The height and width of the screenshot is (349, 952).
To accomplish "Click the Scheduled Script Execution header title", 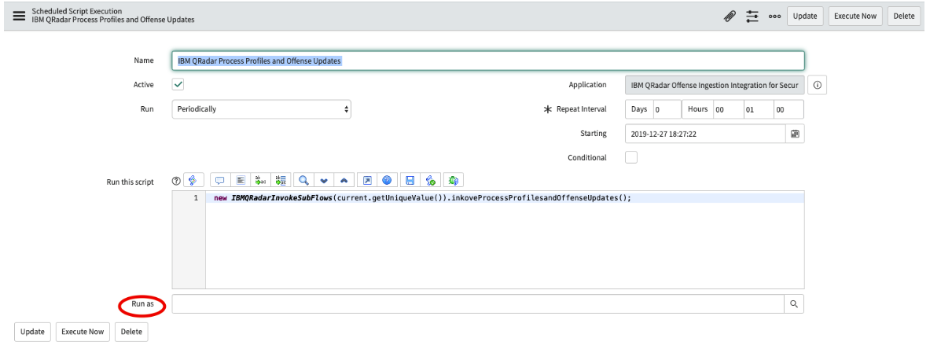I will coord(77,11).
